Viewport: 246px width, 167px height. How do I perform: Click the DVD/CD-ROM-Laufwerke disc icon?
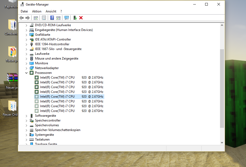[x=32, y=25]
